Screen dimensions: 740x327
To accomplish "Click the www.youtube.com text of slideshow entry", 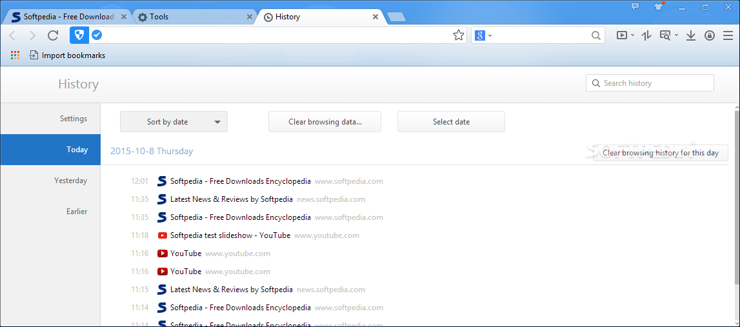I will click(326, 235).
